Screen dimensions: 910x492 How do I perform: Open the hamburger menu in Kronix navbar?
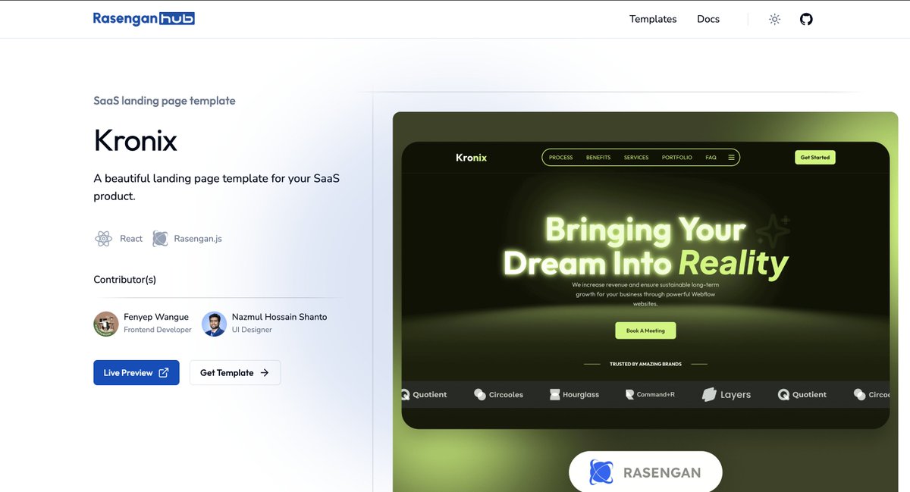tap(730, 157)
